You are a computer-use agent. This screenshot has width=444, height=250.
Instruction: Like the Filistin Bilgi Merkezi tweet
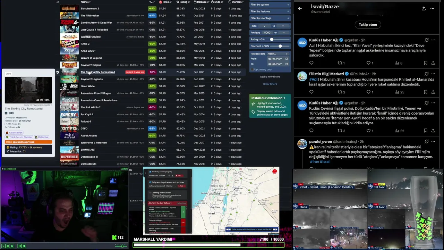coord(370,92)
